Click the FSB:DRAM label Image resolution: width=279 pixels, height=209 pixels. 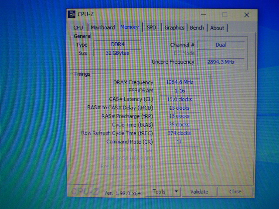141,91
